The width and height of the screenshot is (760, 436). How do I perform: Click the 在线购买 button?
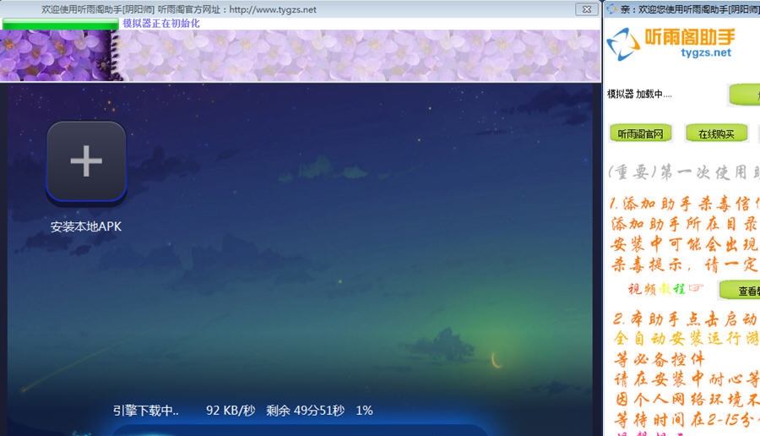tap(716, 134)
